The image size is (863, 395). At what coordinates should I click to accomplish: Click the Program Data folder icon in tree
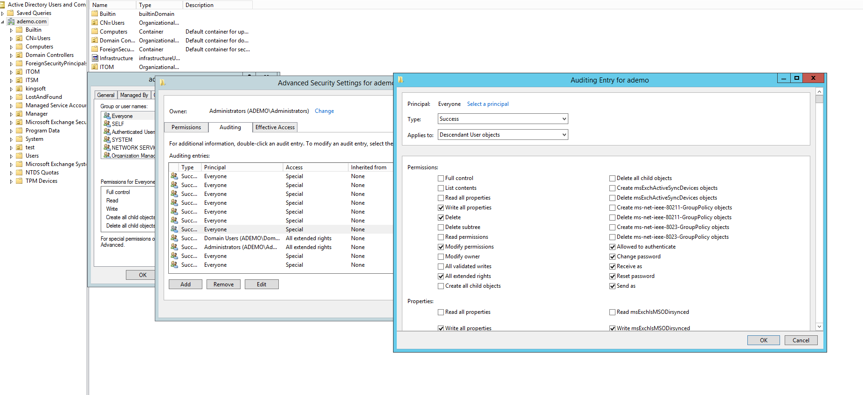[x=20, y=131]
